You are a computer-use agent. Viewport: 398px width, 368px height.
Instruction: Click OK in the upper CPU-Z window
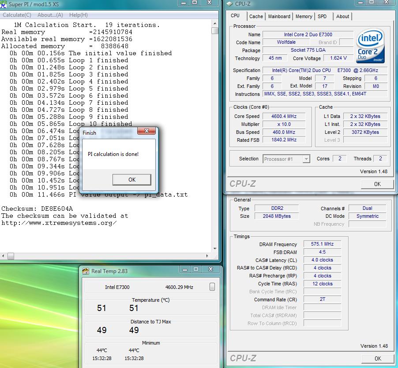377,184
